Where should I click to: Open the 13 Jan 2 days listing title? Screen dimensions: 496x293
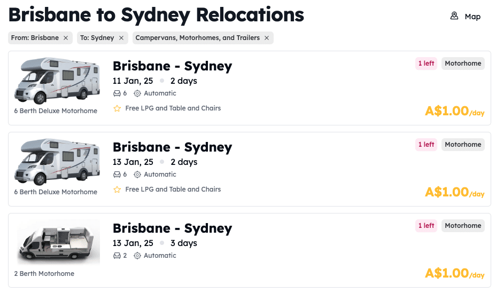tap(172, 147)
